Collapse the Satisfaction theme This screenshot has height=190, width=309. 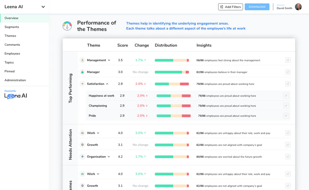(x=107, y=84)
